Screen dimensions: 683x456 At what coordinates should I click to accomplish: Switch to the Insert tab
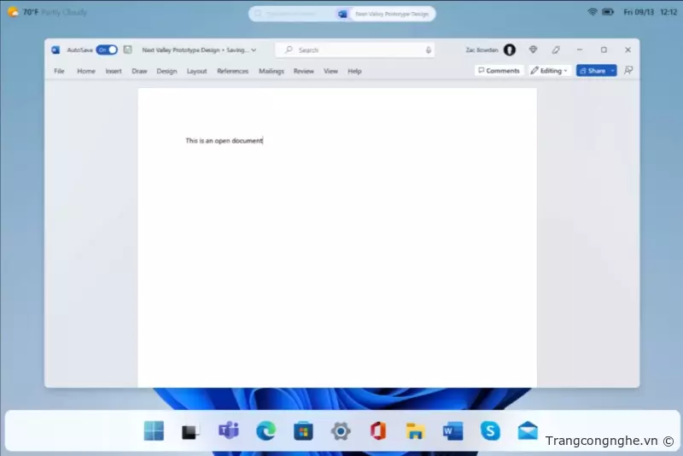coord(114,71)
